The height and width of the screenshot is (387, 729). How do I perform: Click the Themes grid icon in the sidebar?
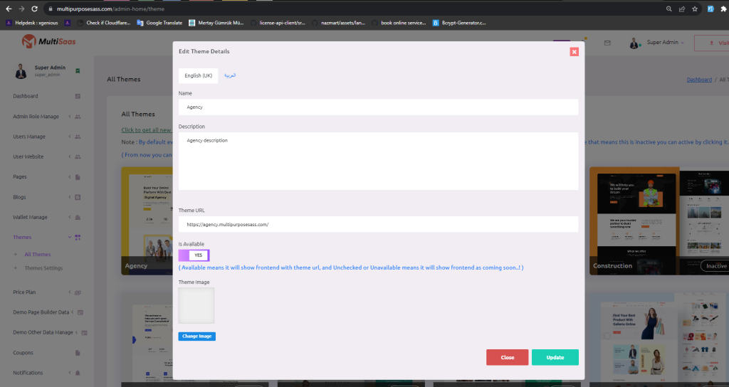tap(78, 237)
